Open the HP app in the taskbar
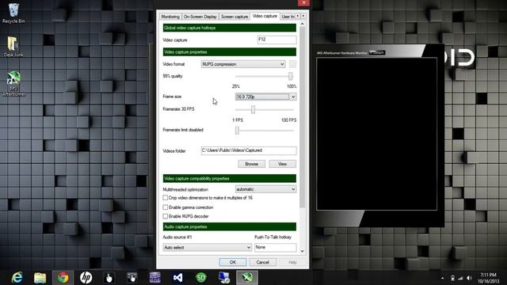Image resolution: width=507 pixels, height=285 pixels. click(x=86, y=278)
